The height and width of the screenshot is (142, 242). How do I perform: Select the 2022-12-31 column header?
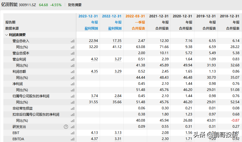coord(112,16)
